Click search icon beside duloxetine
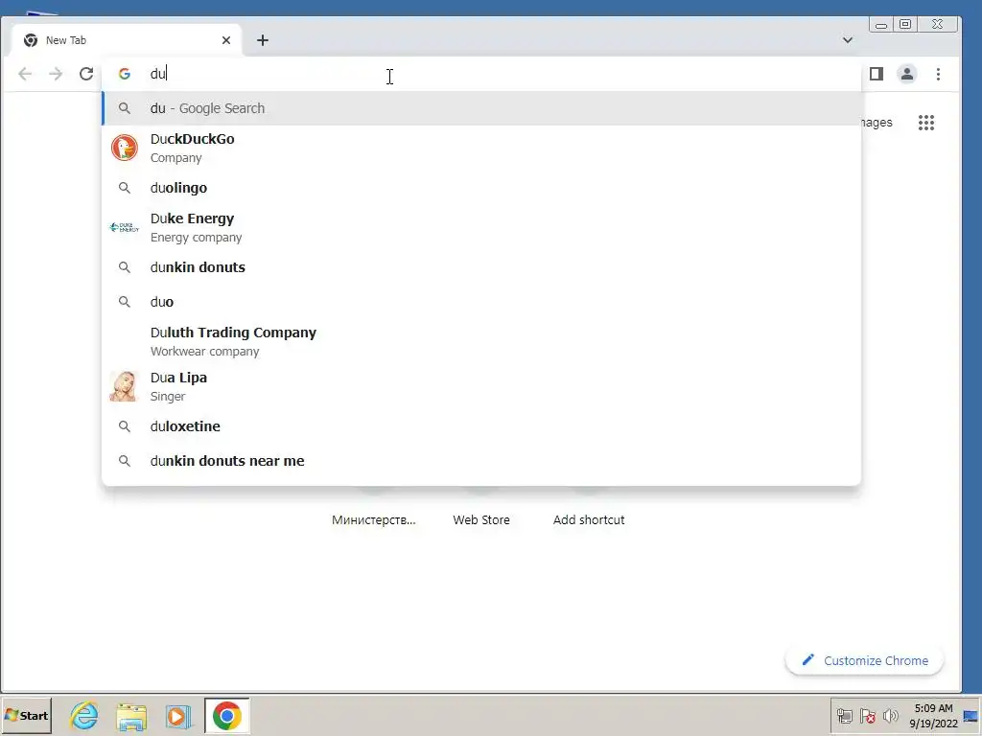This screenshot has height=736, width=982. coord(125,426)
